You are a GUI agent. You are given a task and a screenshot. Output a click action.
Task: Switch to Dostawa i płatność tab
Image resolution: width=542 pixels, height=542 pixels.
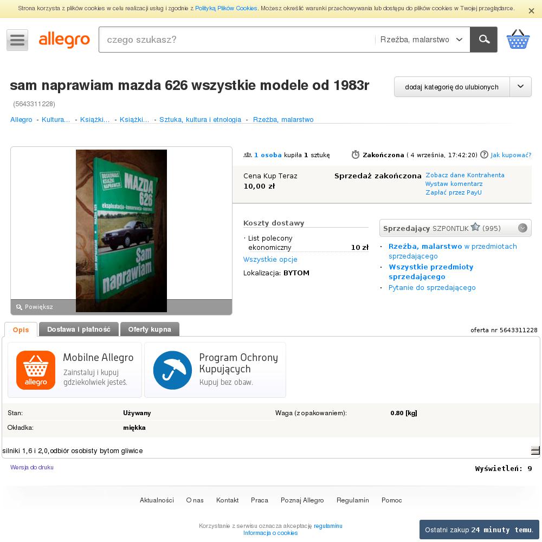click(79, 330)
